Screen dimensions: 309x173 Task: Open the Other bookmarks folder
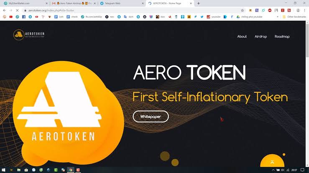coord(294,17)
